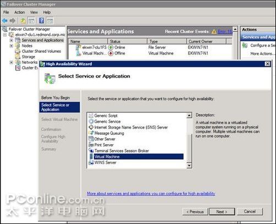Click the Back arrow toolbar icon
This screenshot has height=224, width=276.
click(x=5, y=20)
